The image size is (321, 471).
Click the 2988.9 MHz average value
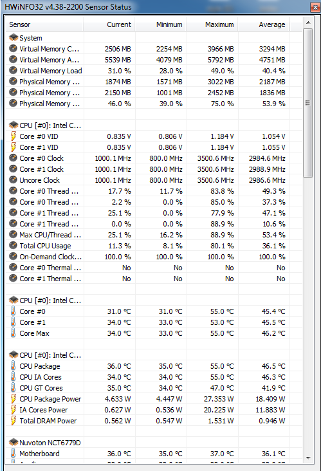point(267,169)
